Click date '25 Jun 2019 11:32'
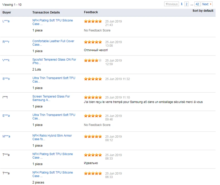220x185 pixels. tap(118, 79)
